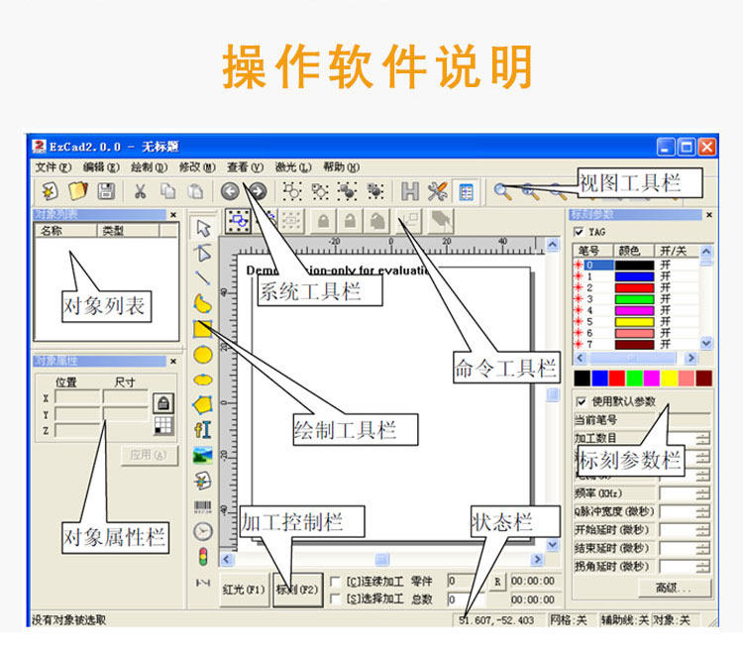Toggle the list panel toolbar icon

[x=466, y=191]
